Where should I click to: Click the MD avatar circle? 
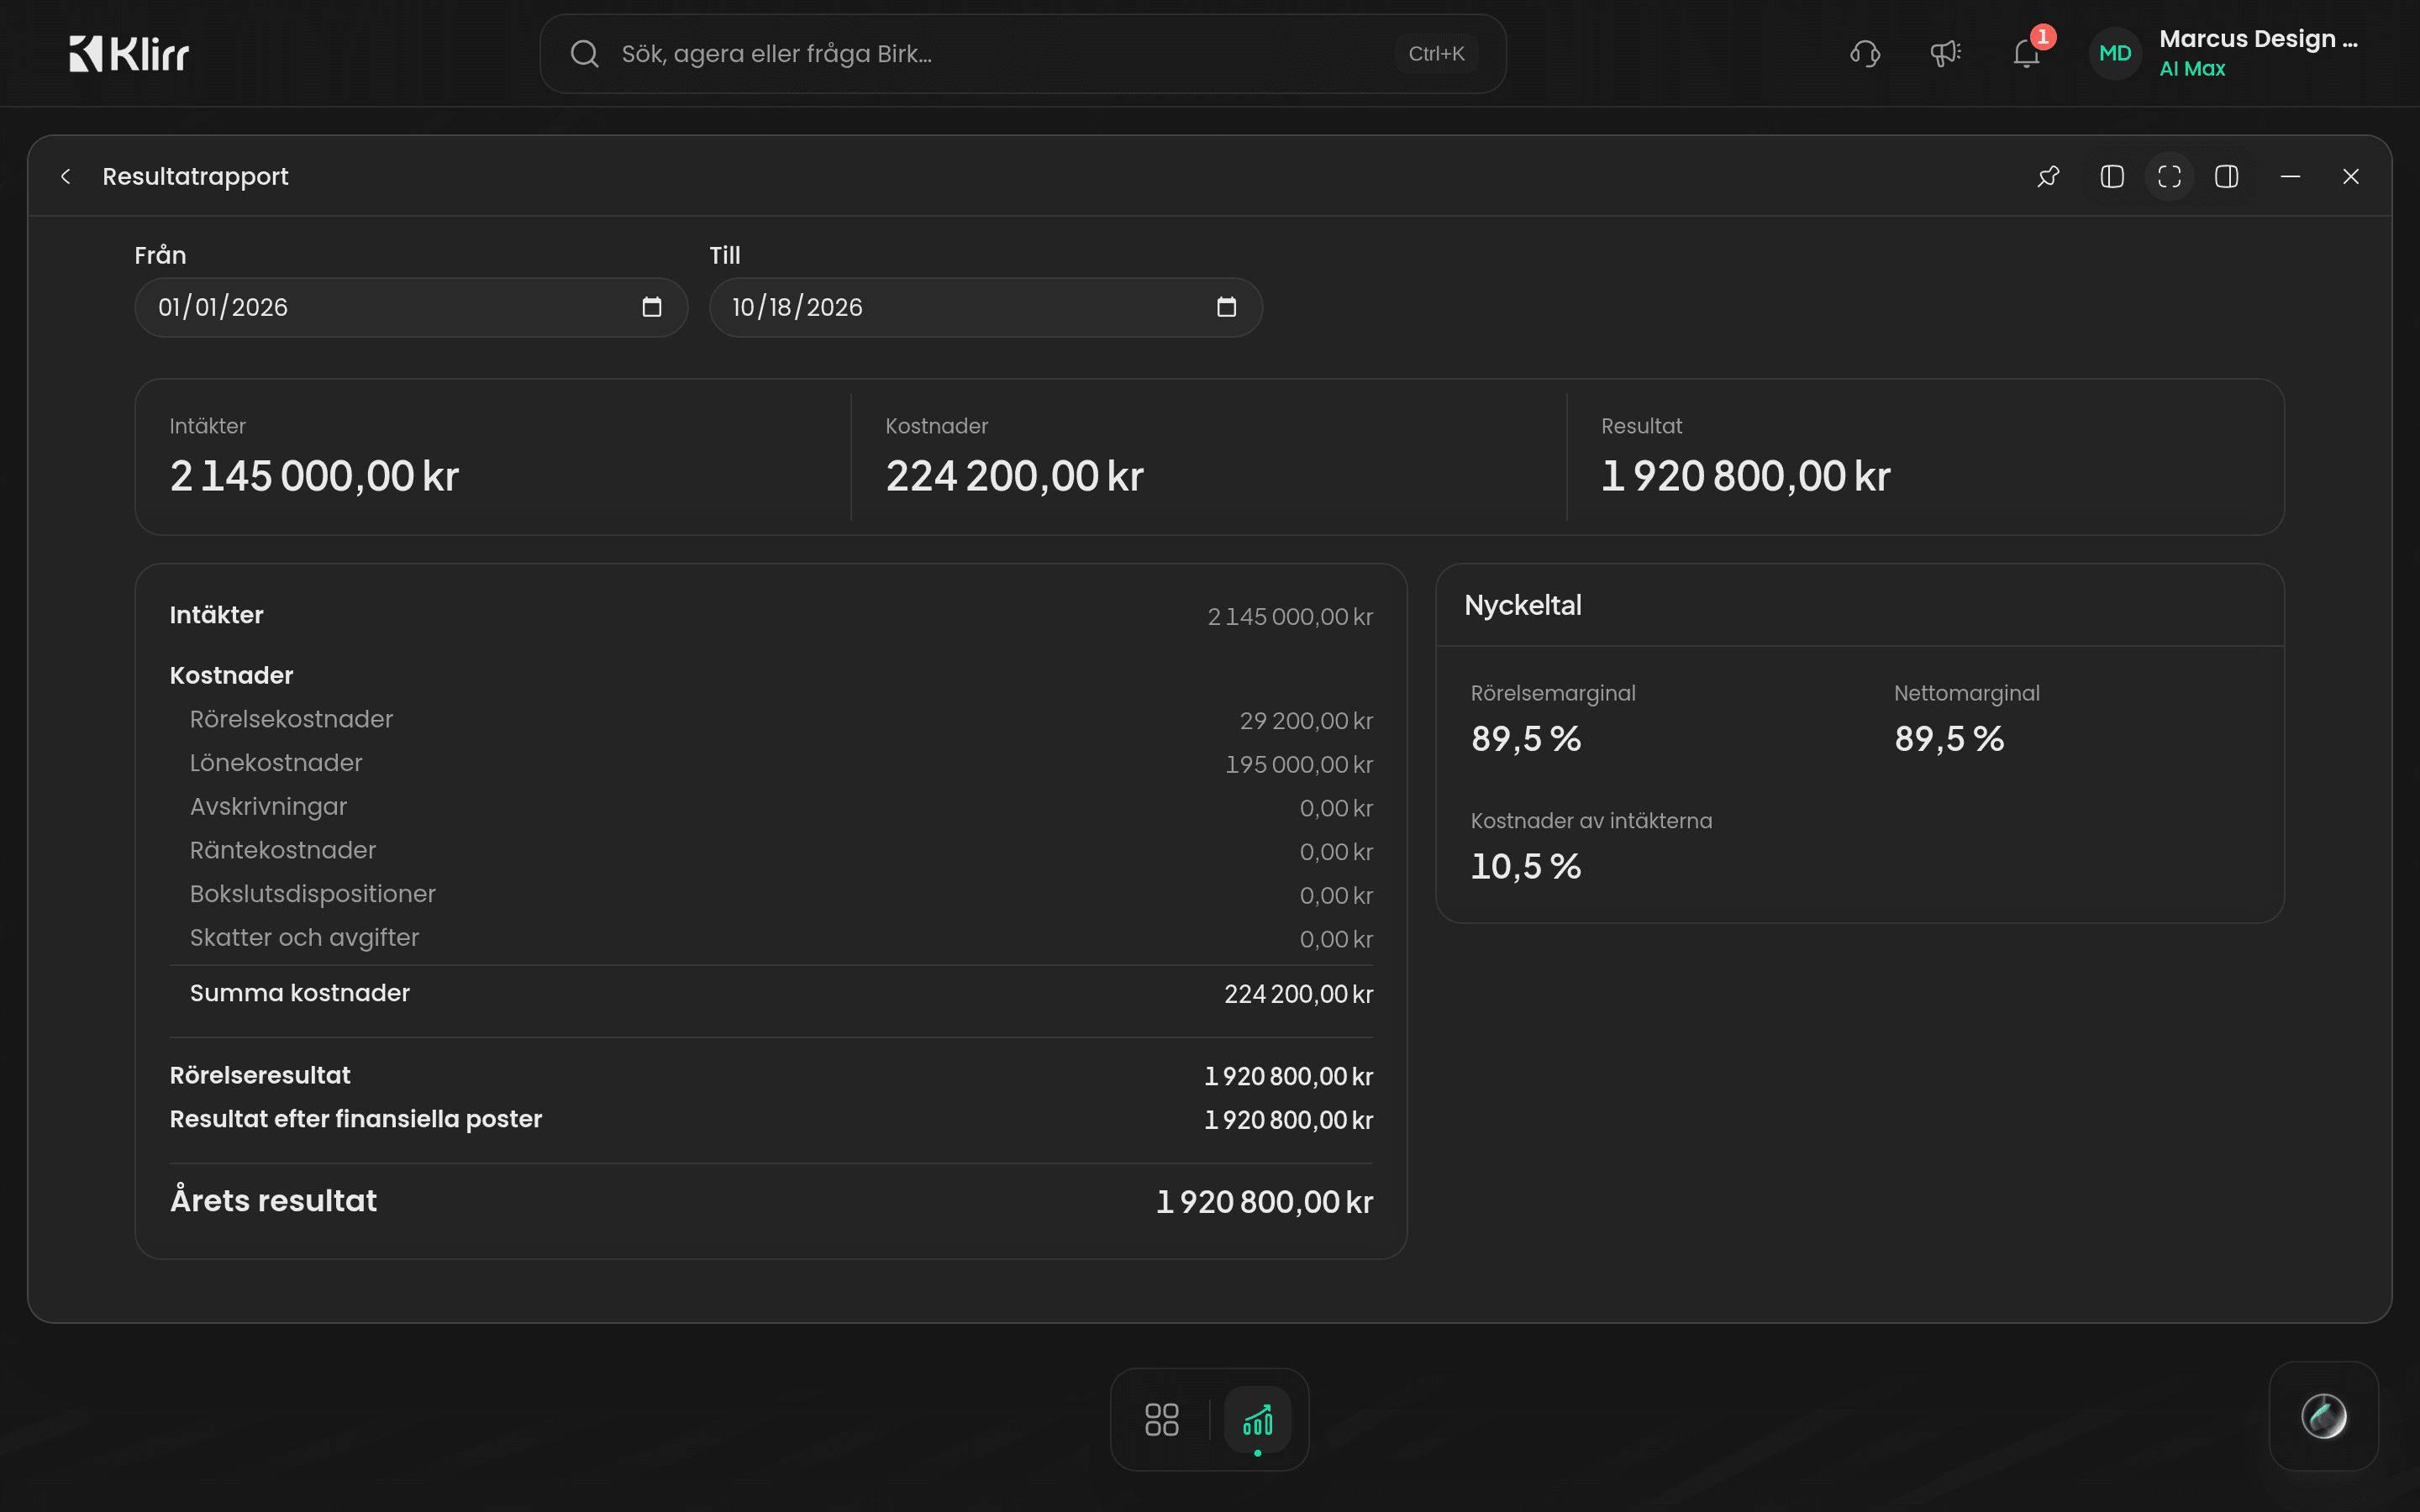(x=2115, y=54)
